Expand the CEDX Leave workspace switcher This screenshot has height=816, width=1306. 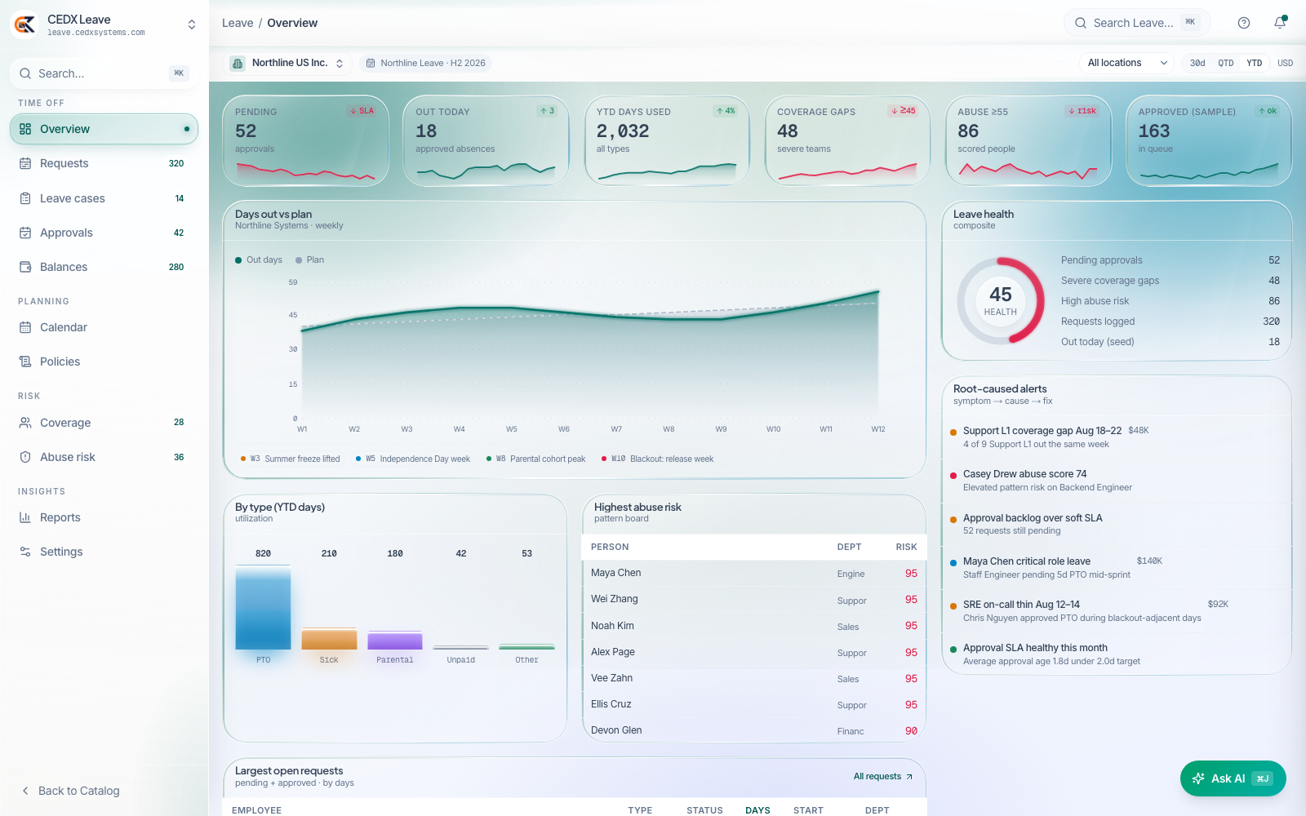192,24
